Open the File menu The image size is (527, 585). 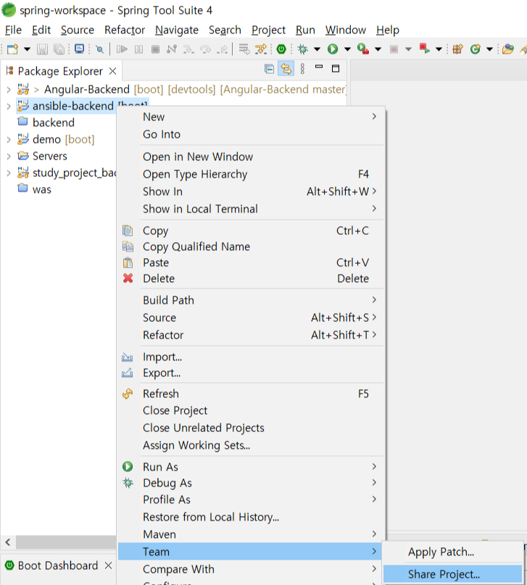(x=13, y=30)
